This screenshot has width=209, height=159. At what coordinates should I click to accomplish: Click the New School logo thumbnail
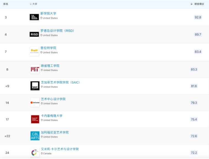coord(34,17)
